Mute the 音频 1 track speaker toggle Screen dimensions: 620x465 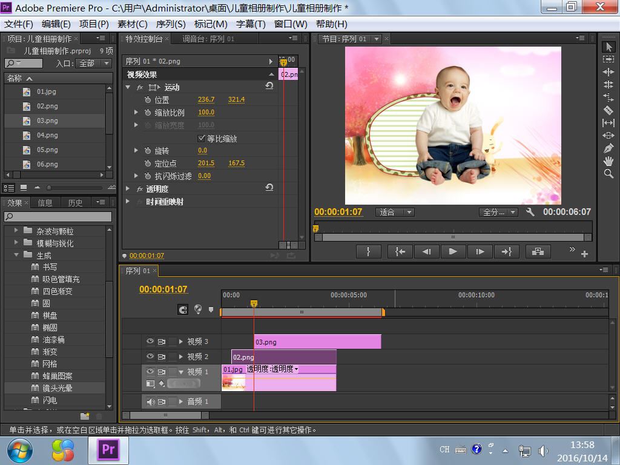150,401
